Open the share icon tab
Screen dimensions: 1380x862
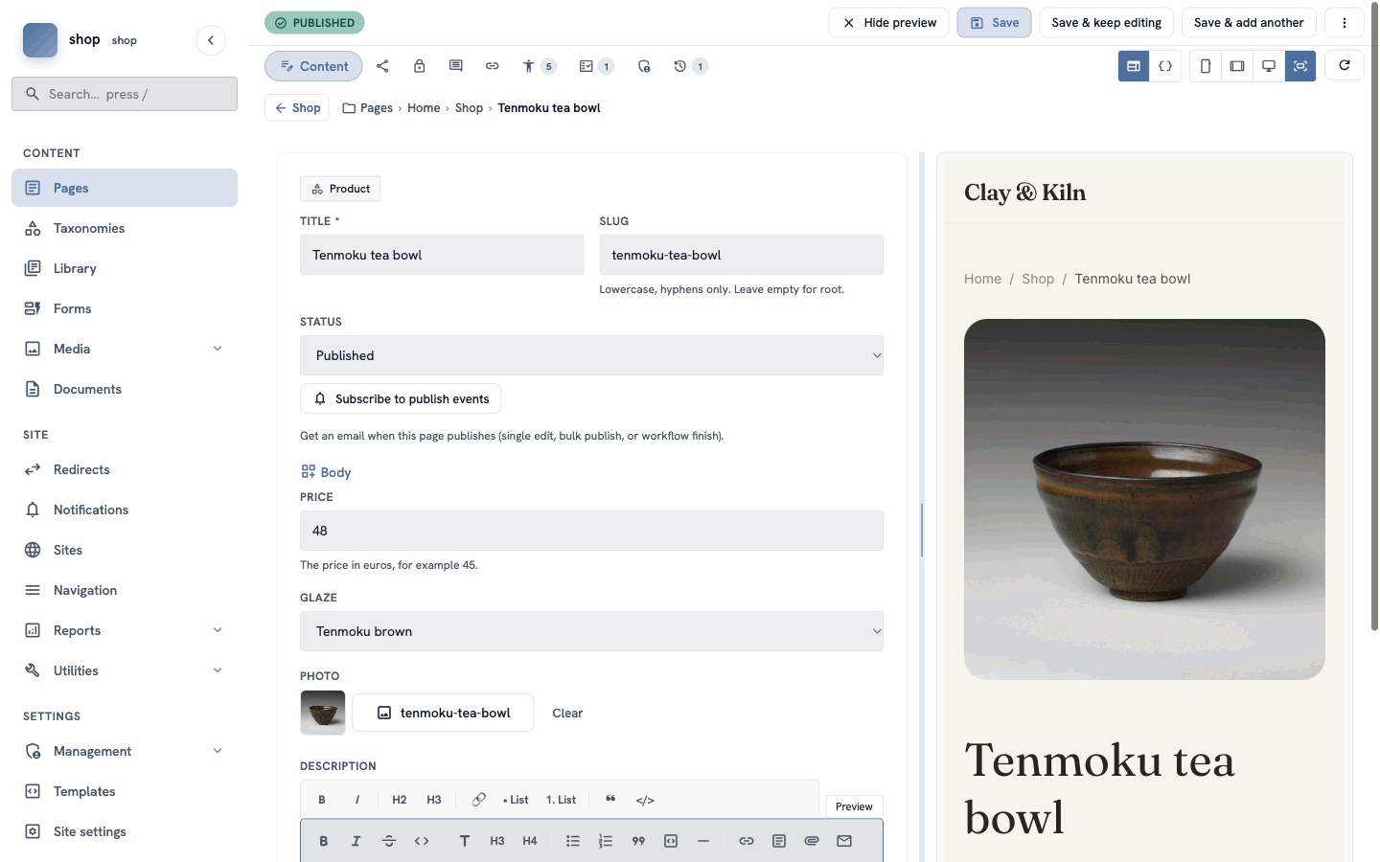tap(382, 66)
